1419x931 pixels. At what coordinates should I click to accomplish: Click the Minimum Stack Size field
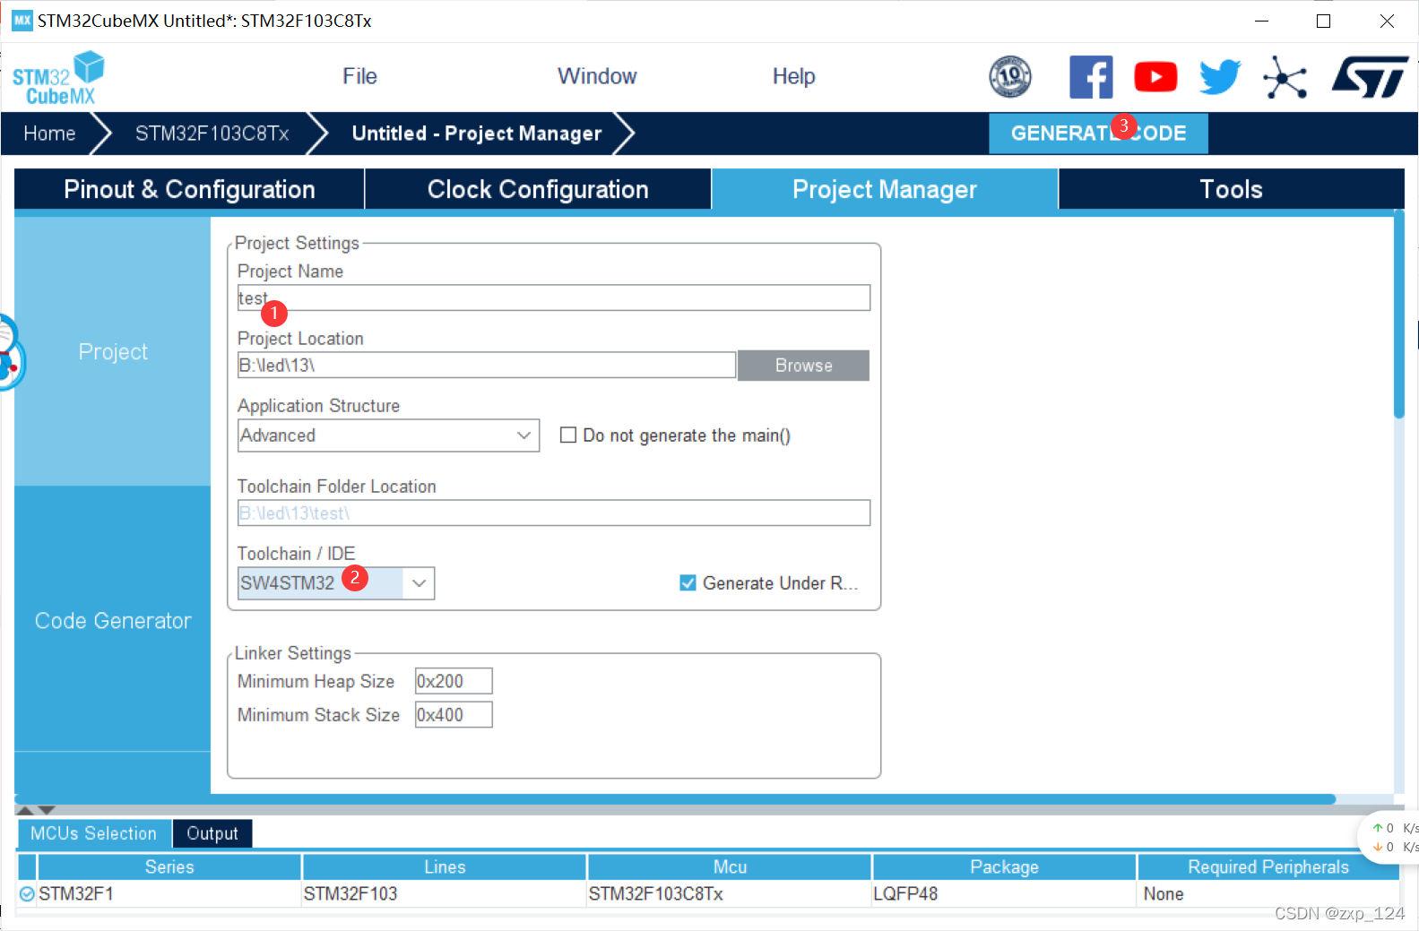tap(454, 715)
